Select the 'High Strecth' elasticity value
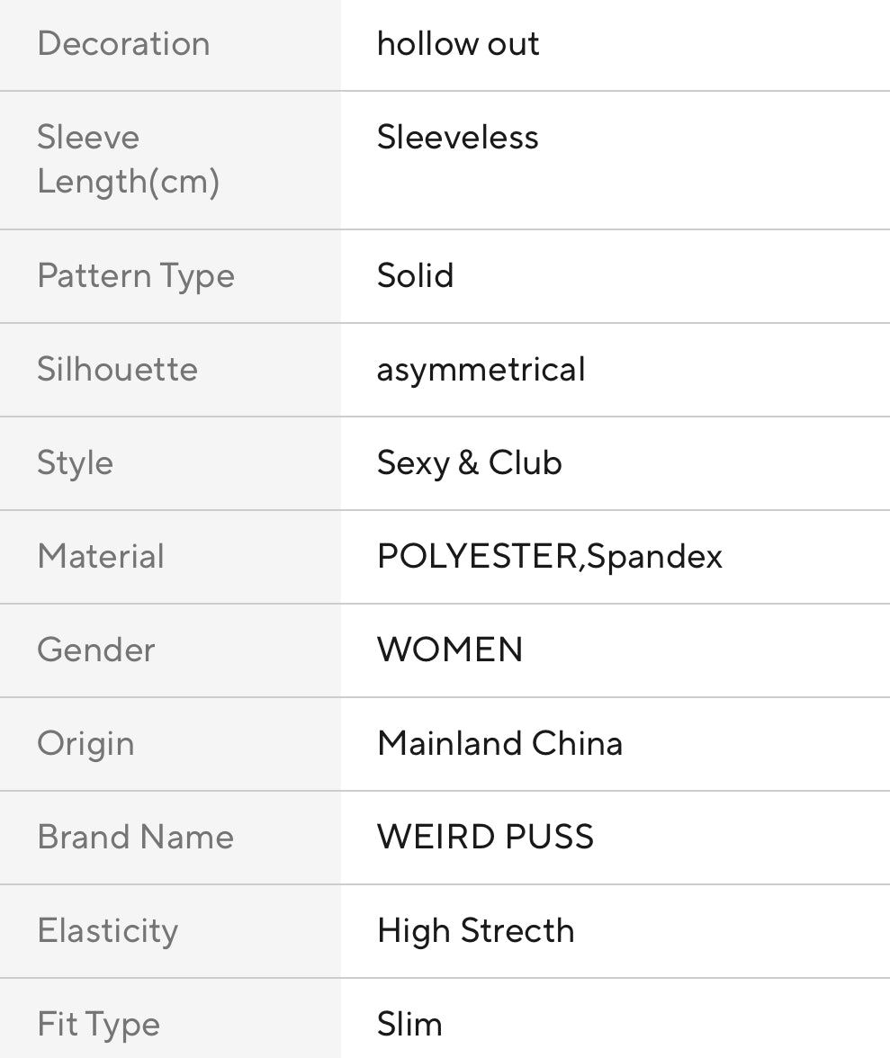This screenshot has height=1058, width=890. [x=475, y=931]
